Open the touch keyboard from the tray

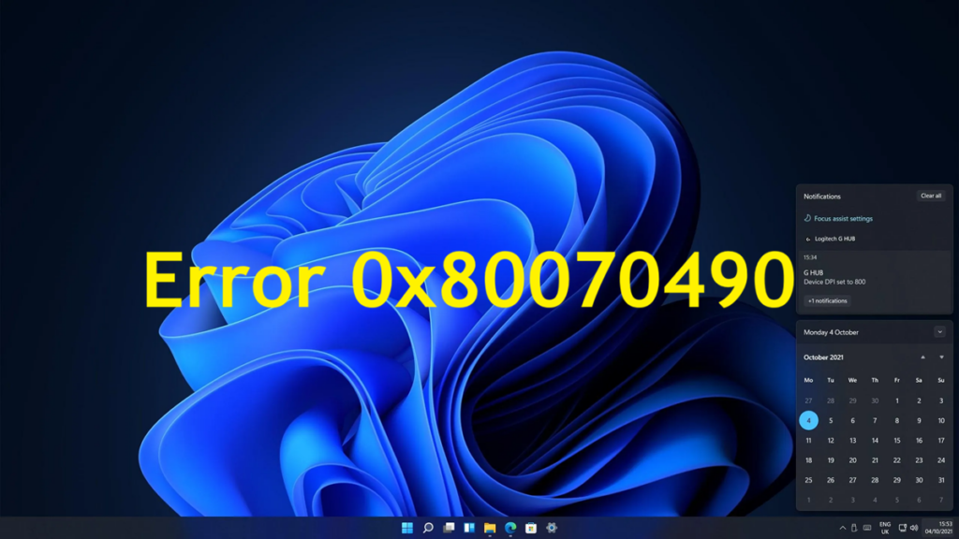coord(867,528)
